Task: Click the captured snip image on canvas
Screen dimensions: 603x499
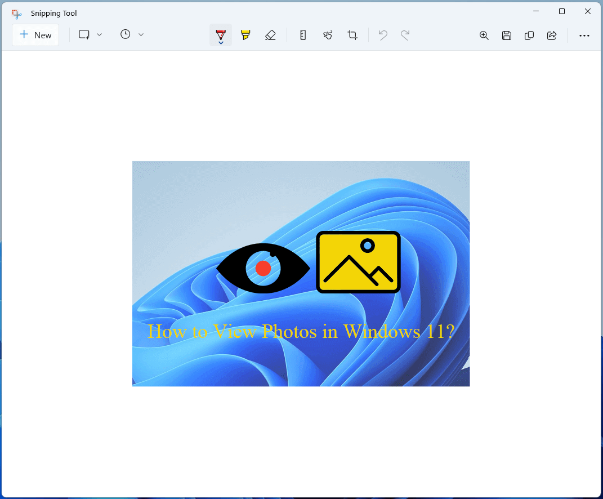Action: coord(301,274)
